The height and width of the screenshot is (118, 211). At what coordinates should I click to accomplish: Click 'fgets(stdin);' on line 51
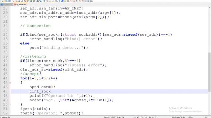coord(35,109)
